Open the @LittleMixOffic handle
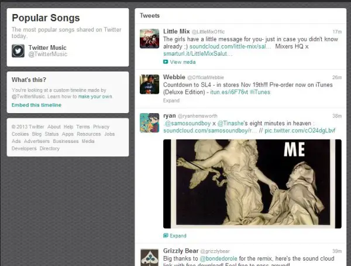This screenshot has width=351, height=266. (208, 32)
